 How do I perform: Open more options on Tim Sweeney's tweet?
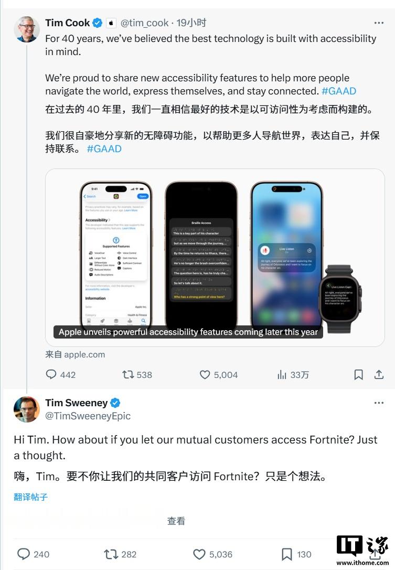point(379,403)
